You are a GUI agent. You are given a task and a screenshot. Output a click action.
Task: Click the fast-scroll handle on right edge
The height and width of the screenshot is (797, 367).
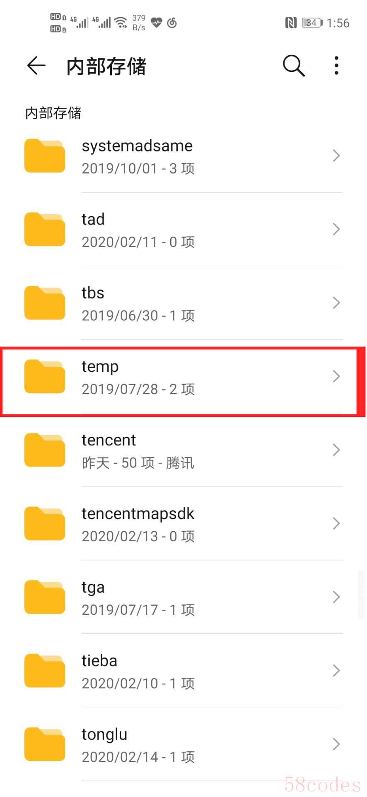361,594
